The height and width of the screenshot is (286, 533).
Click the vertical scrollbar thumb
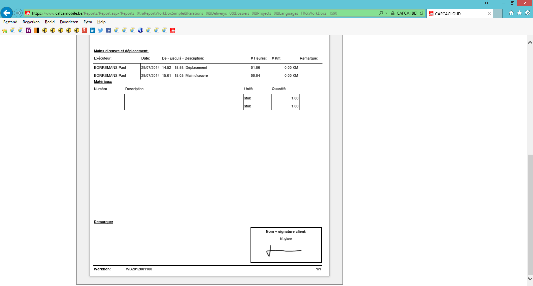click(530, 214)
